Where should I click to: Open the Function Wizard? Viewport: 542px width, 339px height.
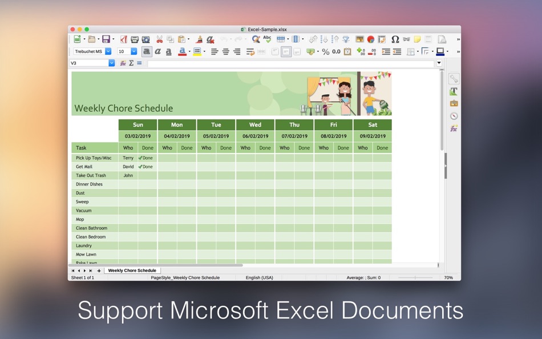(x=123, y=63)
